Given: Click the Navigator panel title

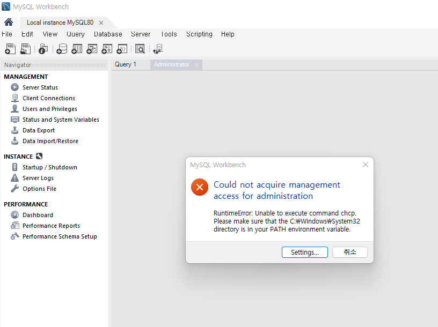Looking at the screenshot, I should click(18, 65).
